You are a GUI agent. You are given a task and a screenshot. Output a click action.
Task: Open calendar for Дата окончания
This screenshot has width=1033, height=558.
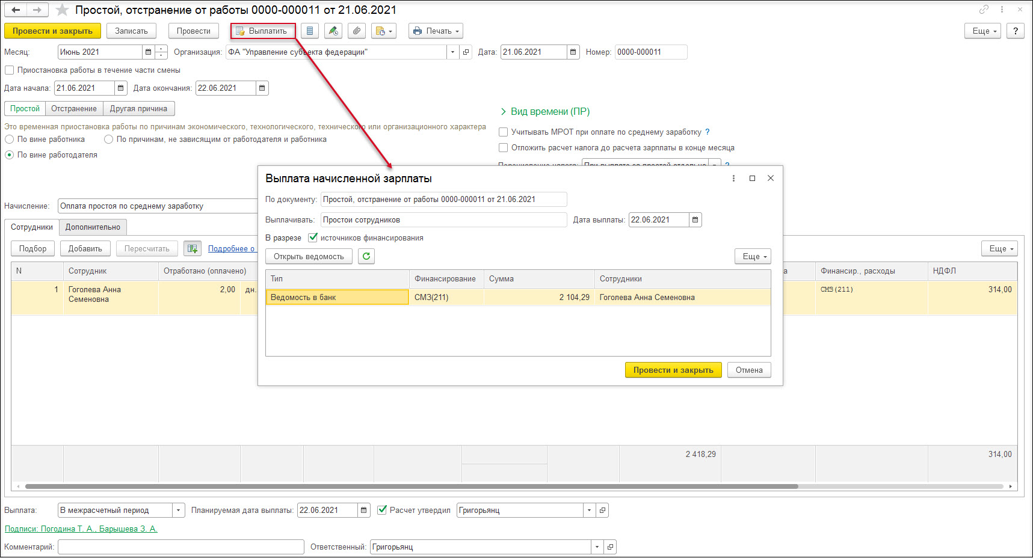pyautogui.click(x=262, y=88)
